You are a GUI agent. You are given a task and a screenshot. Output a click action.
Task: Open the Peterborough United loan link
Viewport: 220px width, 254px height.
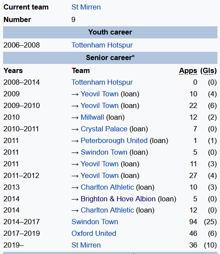(114, 140)
